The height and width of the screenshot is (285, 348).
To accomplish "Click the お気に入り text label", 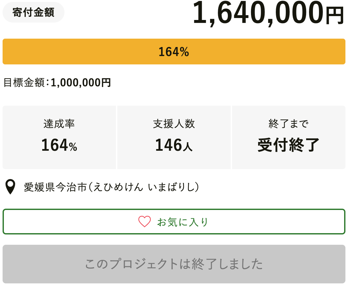I will pyautogui.click(x=183, y=222).
